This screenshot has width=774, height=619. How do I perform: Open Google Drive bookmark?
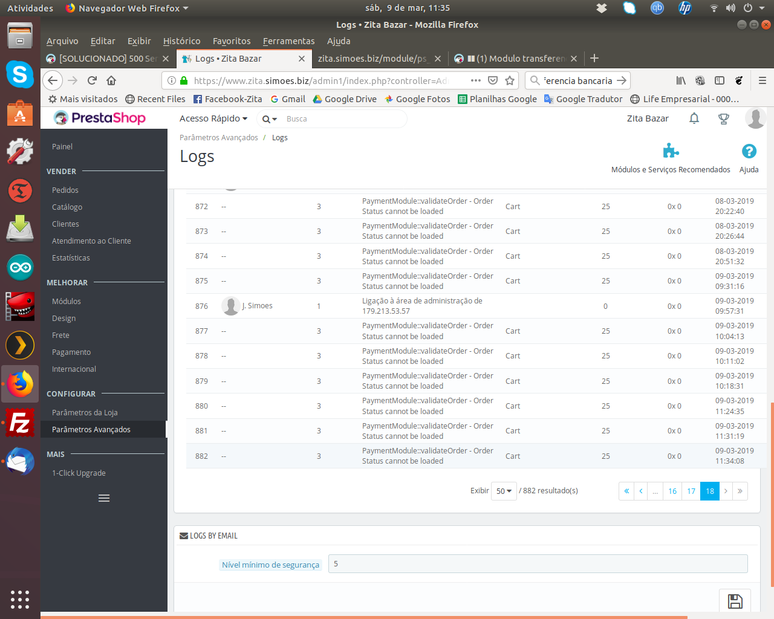pyautogui.click(x=345, y=99)
